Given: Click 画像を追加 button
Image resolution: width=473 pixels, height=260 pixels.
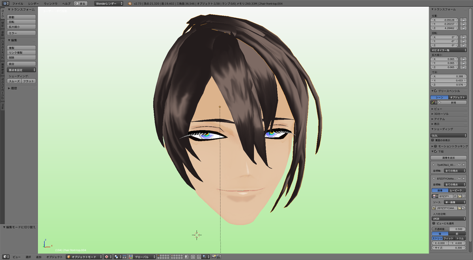Looking at the screenshot, I should point(449,157).
